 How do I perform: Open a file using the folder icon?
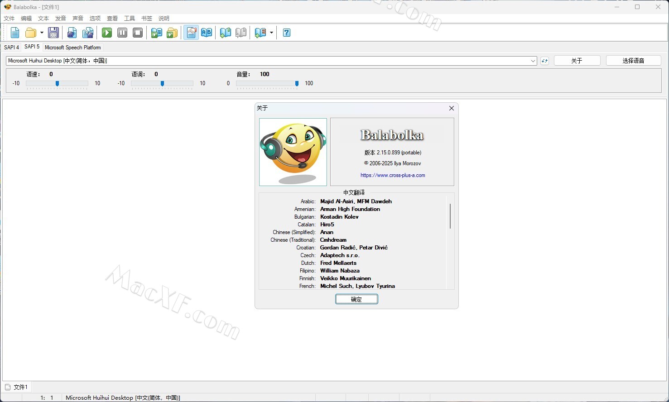tap(31, 33)
